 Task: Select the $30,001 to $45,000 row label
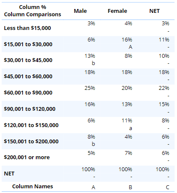click(28, 60)
